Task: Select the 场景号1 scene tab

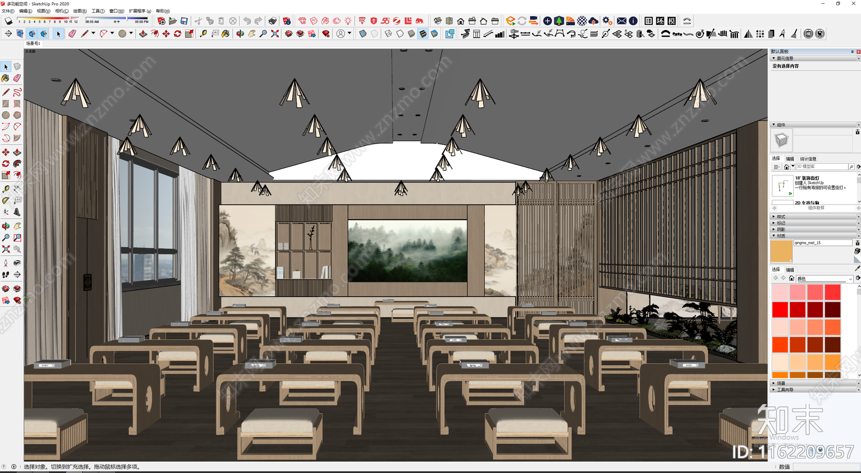Action: click(33, 44)
